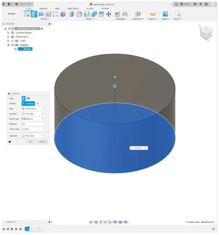Click the Save icon in title bar
The image size is (219, 235).
click(17, 4)
